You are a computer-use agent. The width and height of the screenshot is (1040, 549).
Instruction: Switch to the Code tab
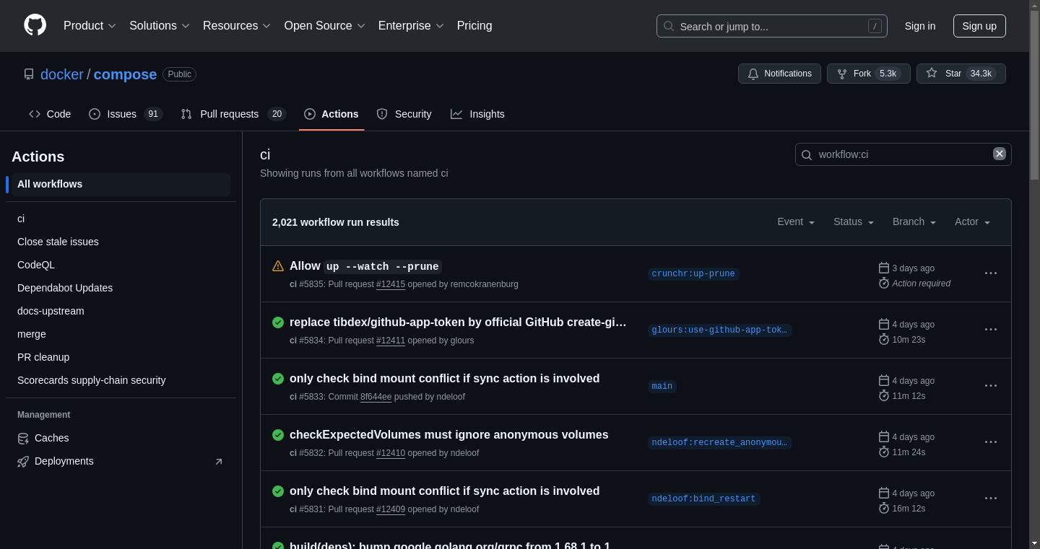pos(50,114)
